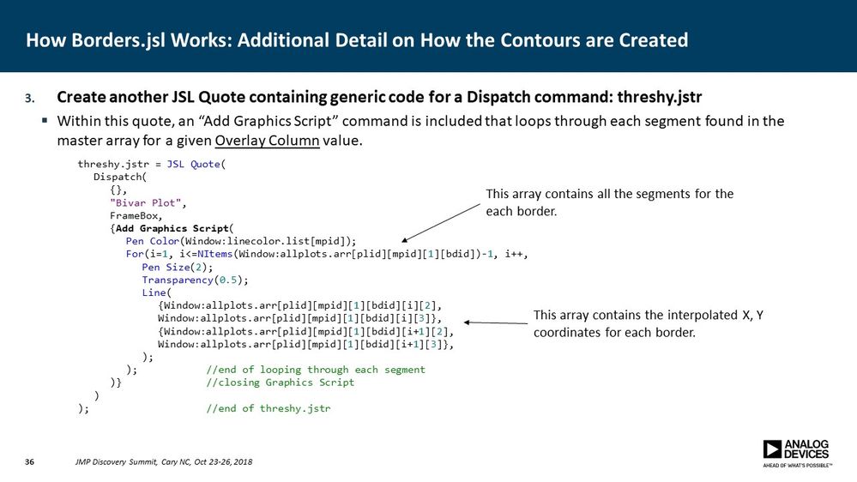Click the slide number 36
Image resolution: width=857 pixels, height=482 pixels.
coord(29,461)
